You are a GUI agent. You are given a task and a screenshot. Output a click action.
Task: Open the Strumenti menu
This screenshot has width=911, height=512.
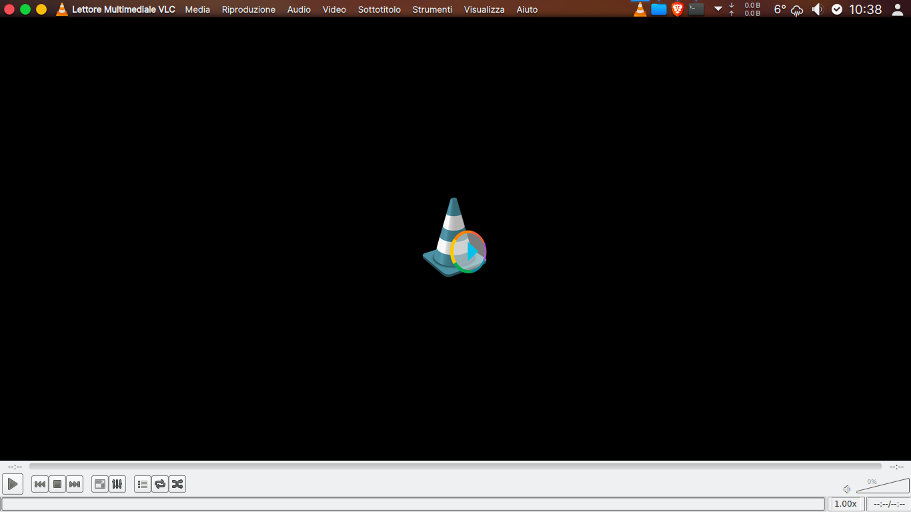(432, 9)
